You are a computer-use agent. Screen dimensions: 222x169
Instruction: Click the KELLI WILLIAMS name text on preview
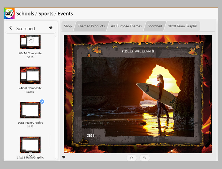point(138,51)
